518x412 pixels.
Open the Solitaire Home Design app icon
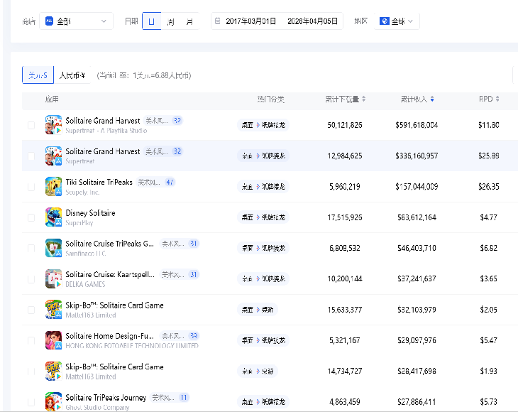[x=53, y=340]
